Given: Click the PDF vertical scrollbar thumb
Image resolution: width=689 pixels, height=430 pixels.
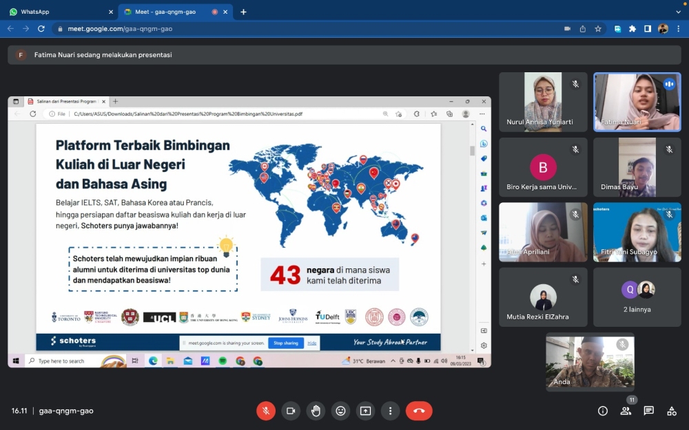Looking at the screenshot, I should point(473,150).
